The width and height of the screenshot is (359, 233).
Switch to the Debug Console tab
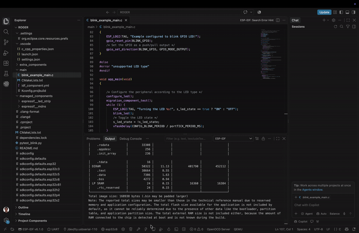click(131, 139)
